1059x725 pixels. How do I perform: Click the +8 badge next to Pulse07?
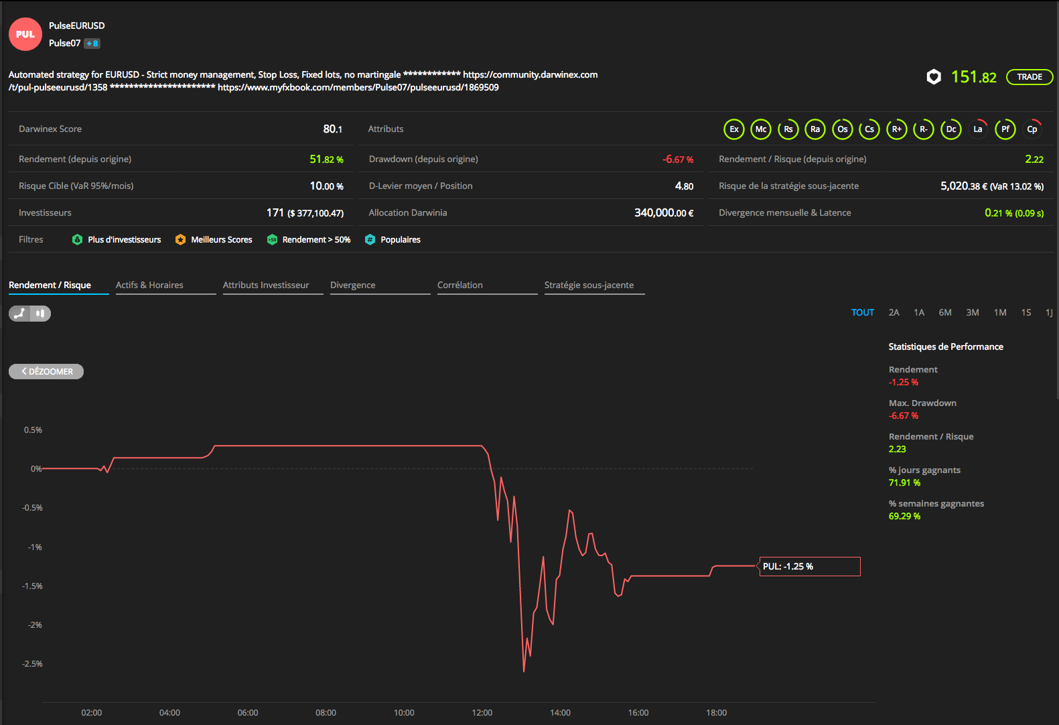click(x=92, y=44)
